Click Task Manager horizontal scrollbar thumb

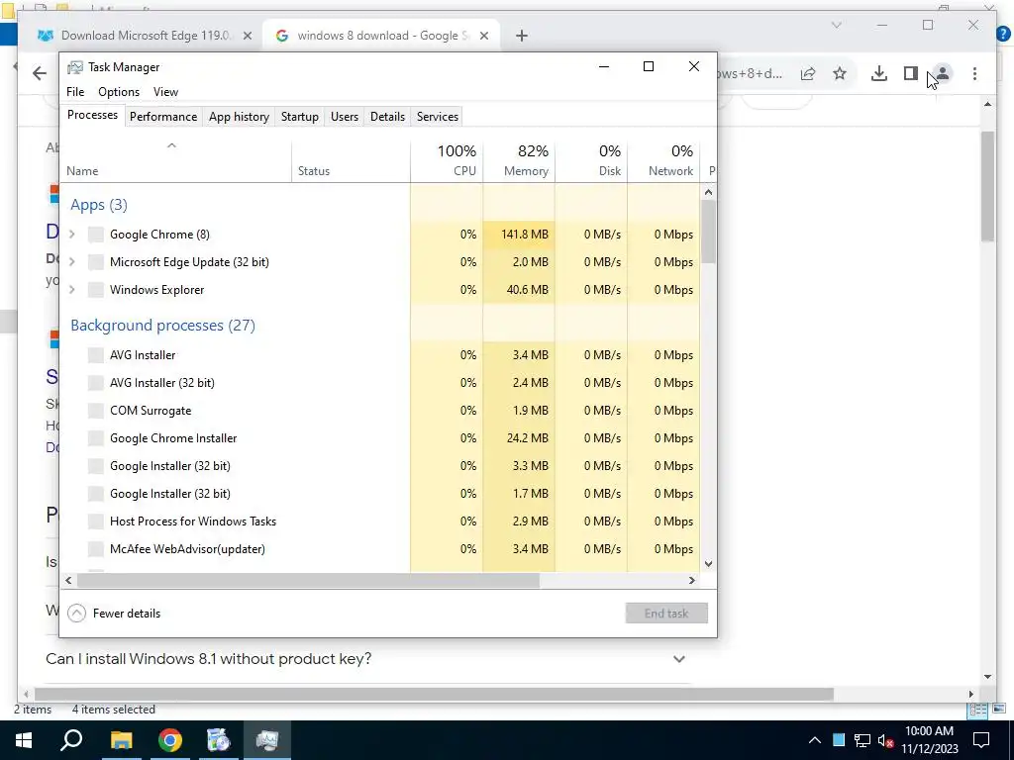click(308, 580)
